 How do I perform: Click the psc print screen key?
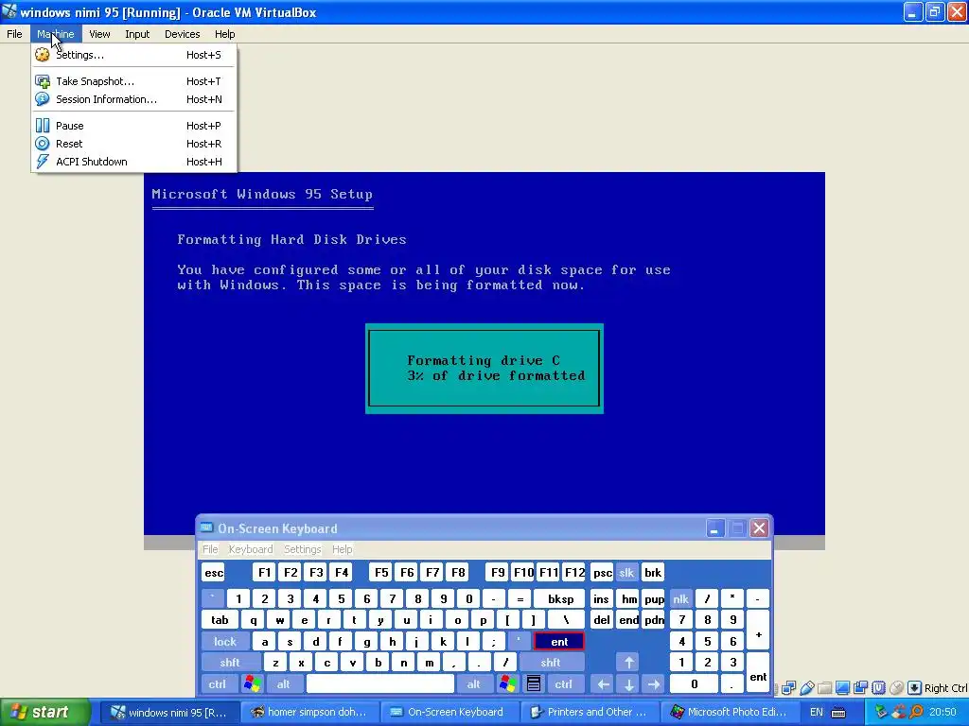pyautogui.click(x=602, y=572)
